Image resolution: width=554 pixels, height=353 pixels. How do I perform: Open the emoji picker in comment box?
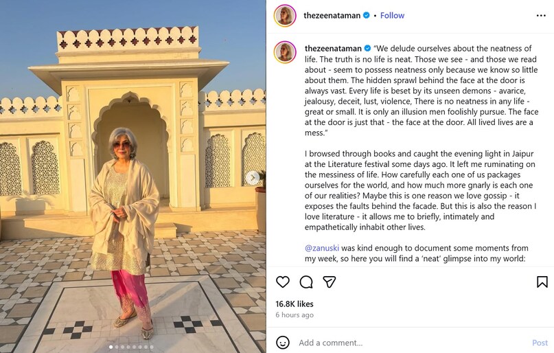coord(283,342)
